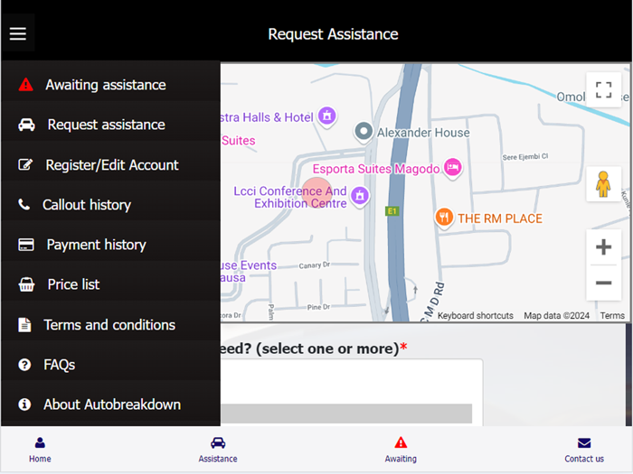Viewport: 633px width, 474px height.
Task: Open the map Terms link
Action: pyautogui.click(x=612, y=316)
